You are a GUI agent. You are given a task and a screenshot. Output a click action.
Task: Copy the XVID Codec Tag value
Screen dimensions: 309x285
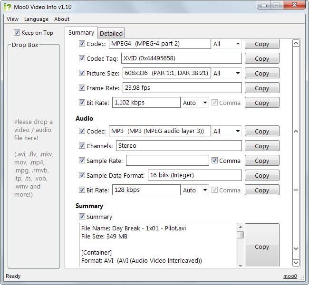coord(262,58)
